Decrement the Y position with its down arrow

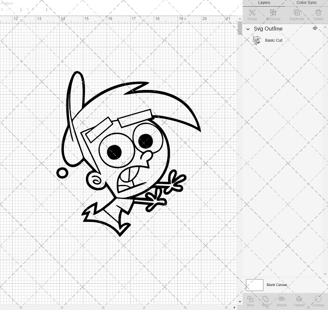pos(46,11)
